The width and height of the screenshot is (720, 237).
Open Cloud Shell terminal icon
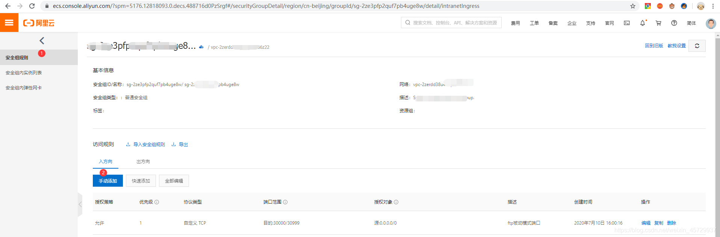pos(627,23)
